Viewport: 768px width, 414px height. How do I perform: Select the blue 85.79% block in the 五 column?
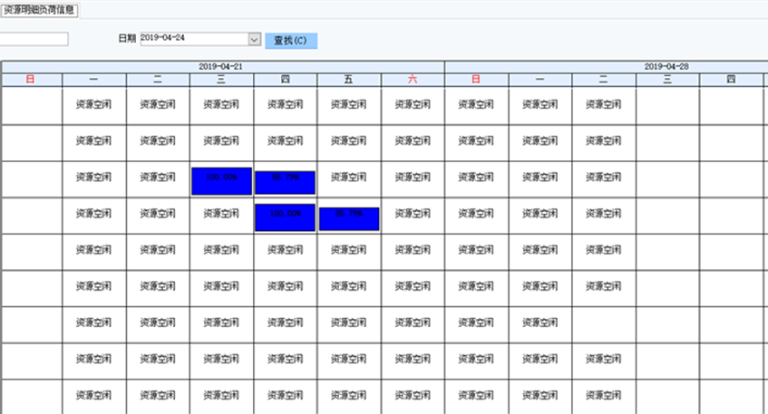pos(349,218)
